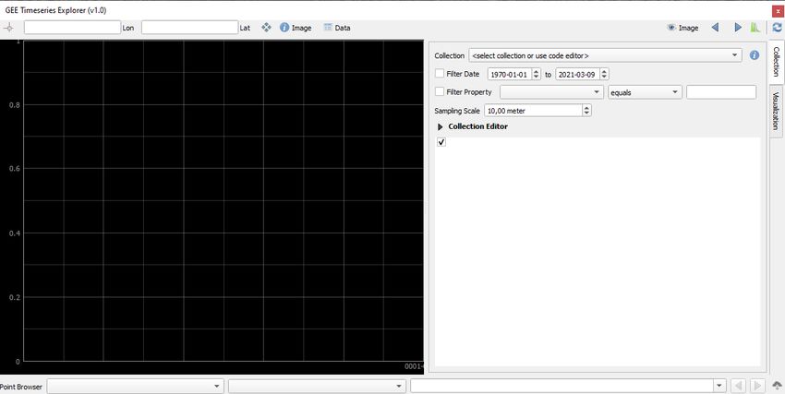Open the Filter Property name dropdown

551,92
